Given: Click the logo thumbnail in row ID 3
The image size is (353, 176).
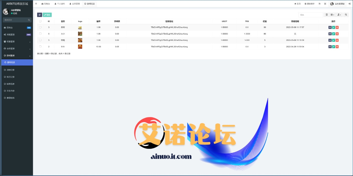Looking at the screenshot, I should coord(80,27).
